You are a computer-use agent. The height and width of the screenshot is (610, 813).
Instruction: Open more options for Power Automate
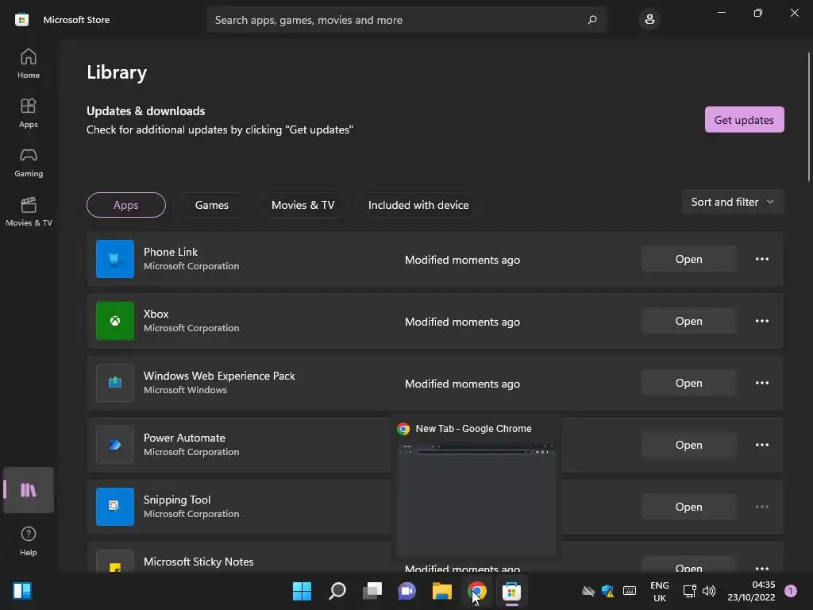(x=761, y=445)
